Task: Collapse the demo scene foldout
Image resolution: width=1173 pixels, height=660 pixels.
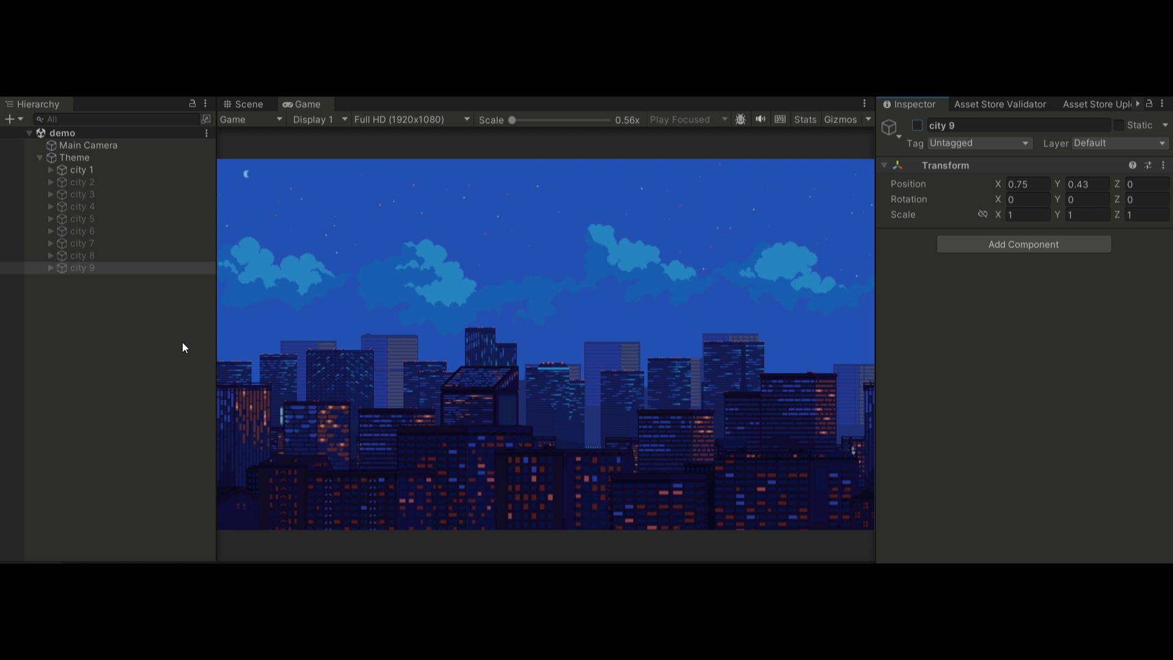Action: point(29,133)
